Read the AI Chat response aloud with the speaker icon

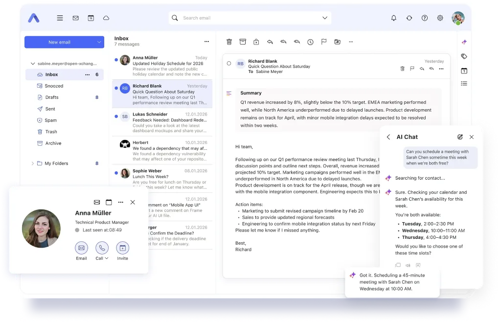pos(408,265)
